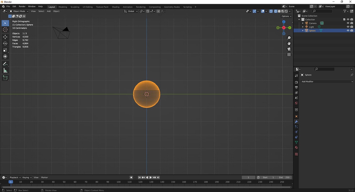
Task: Choose the Measure tool
Action: point(5,70)
